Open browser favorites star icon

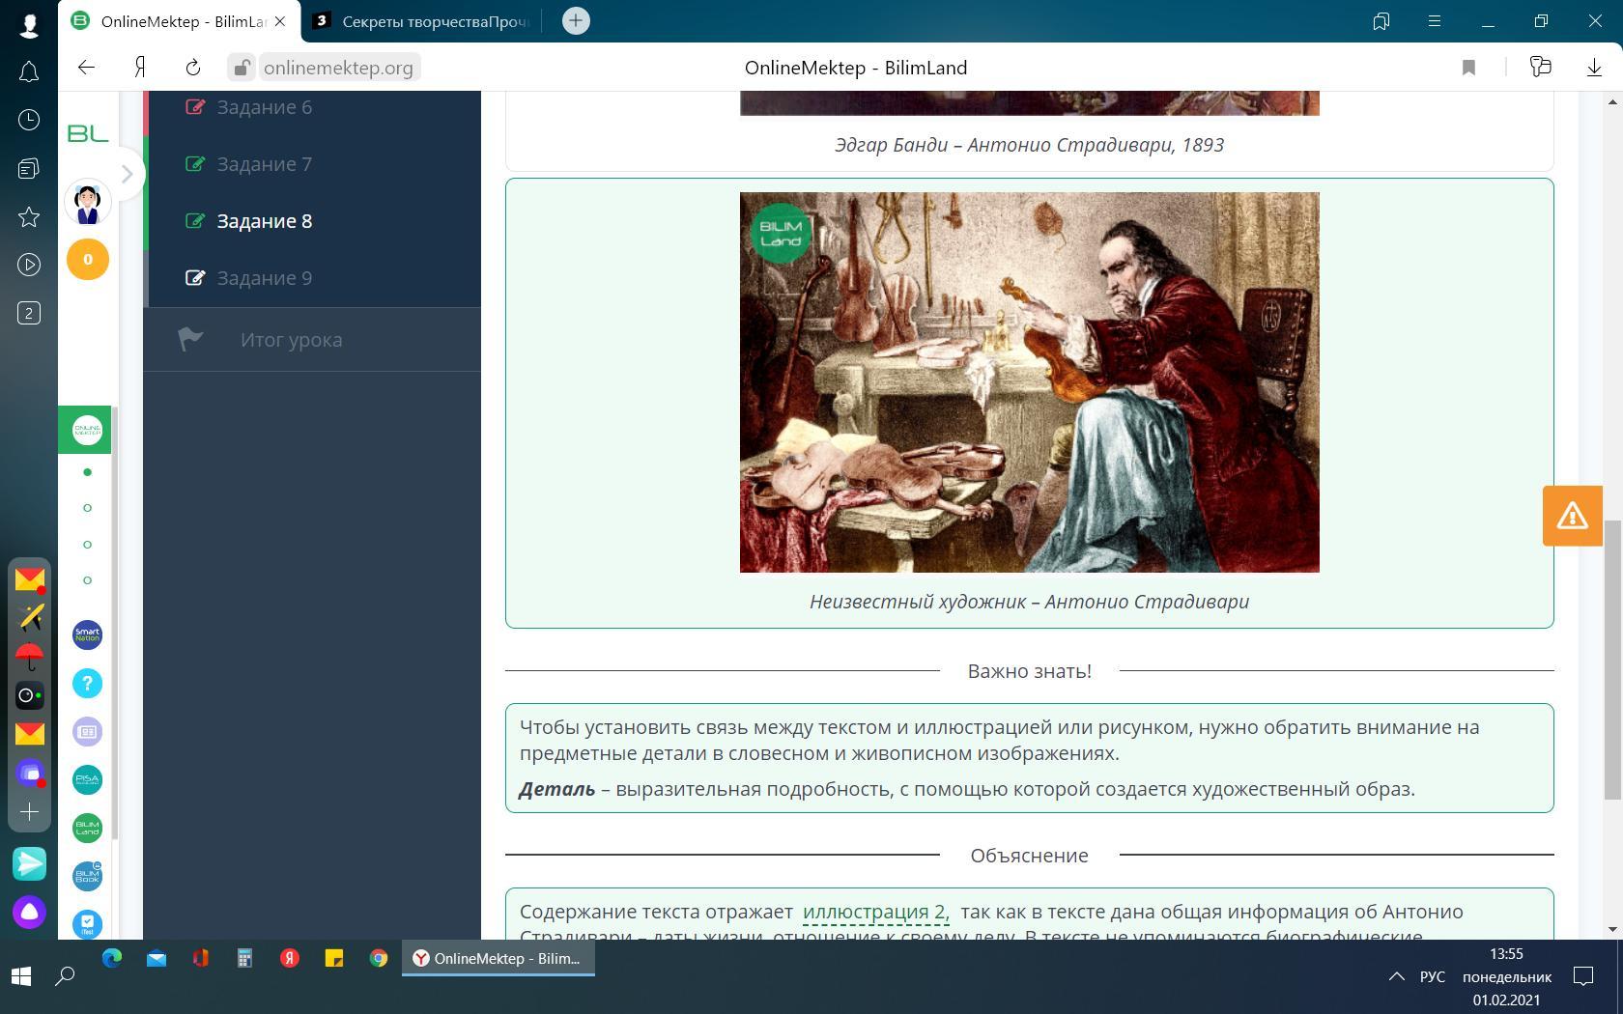[29, 217]
